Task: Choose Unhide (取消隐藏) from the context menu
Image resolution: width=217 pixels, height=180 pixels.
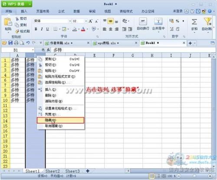Action: 61,126
